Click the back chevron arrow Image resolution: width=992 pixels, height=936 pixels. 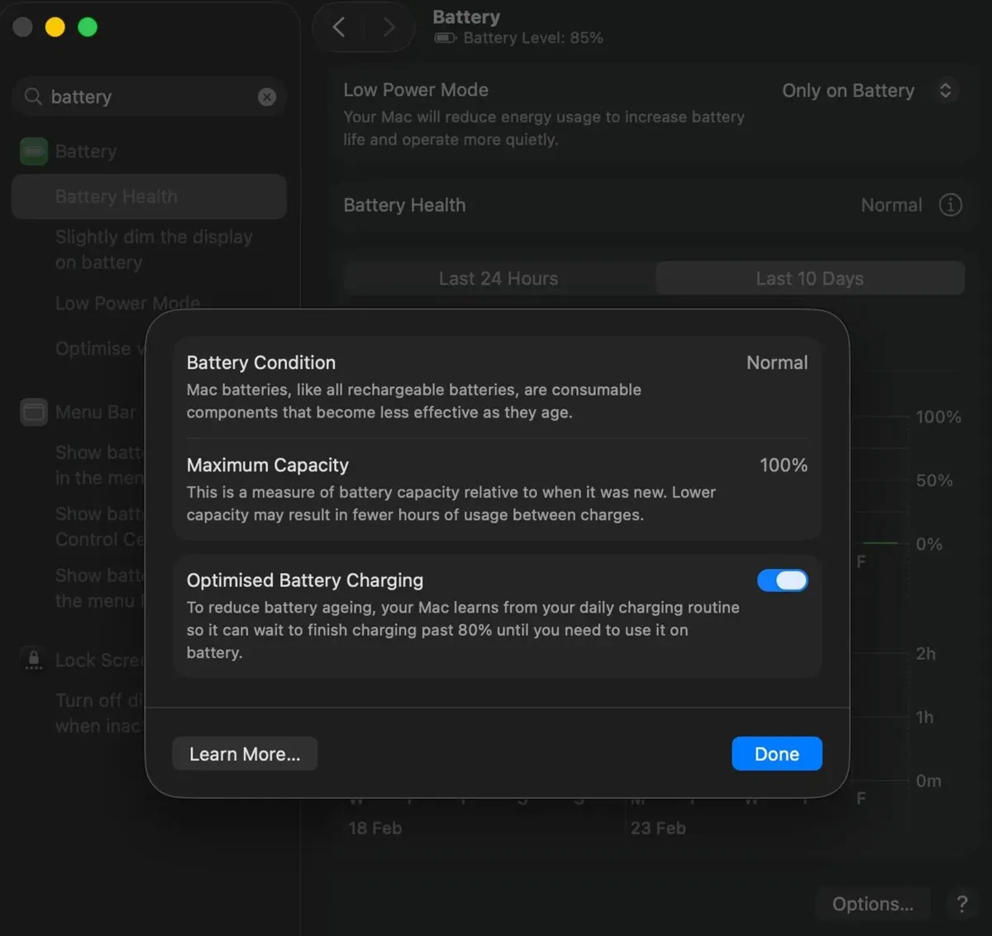[x=338, y=26]
